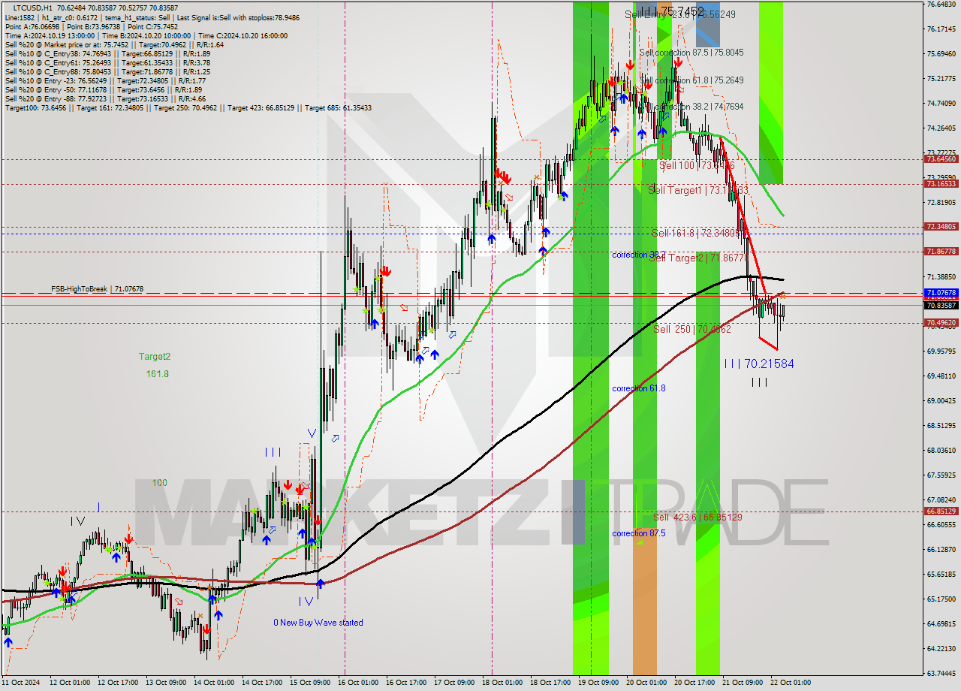The height and width of the screenshot is (691, 961).
Task: Click the '15 Oct 09:00' time axis label
Action: 310,683
